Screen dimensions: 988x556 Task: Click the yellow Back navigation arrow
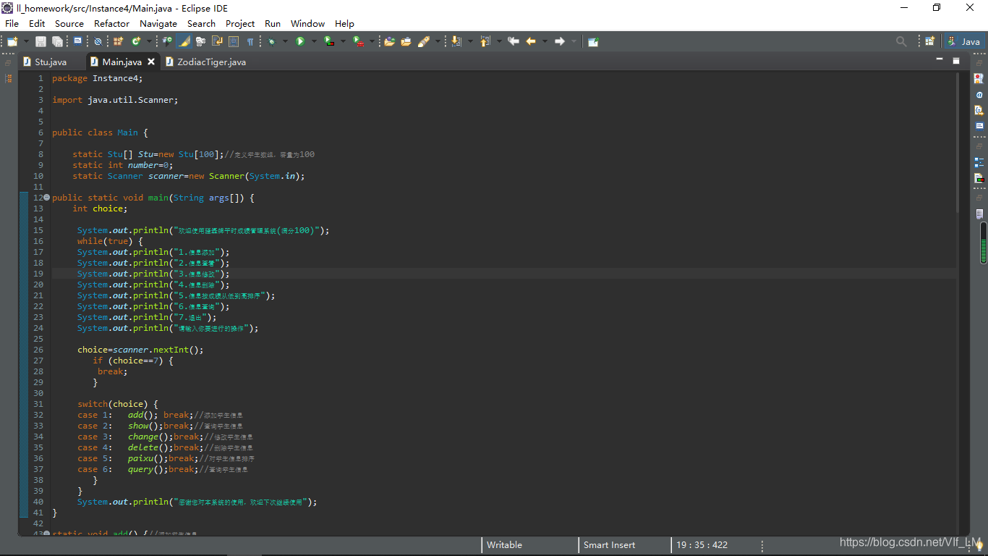[x=531, y=42]
